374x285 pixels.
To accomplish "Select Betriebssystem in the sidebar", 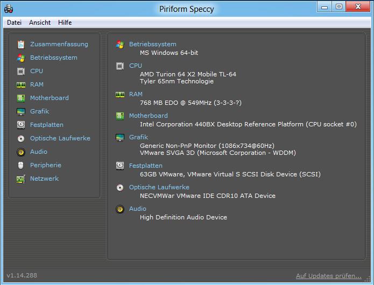I will coord(54,58).
